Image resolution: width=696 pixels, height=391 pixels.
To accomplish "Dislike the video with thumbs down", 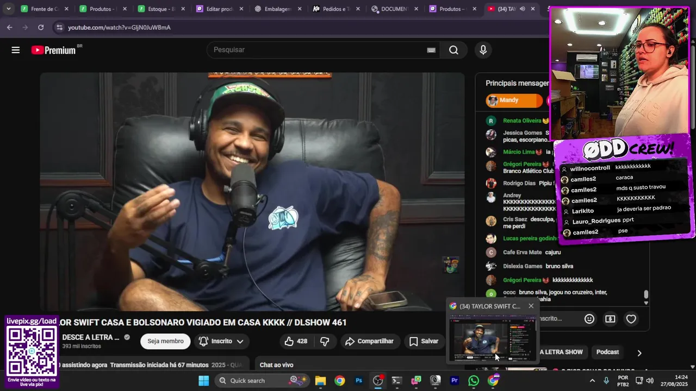I will (325, 341).
